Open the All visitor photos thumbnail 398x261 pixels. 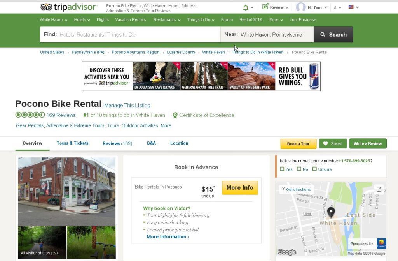[x=42, y=242]
